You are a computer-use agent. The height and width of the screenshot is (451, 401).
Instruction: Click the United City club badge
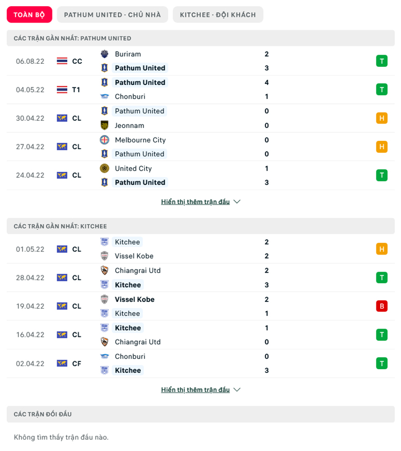104,168
